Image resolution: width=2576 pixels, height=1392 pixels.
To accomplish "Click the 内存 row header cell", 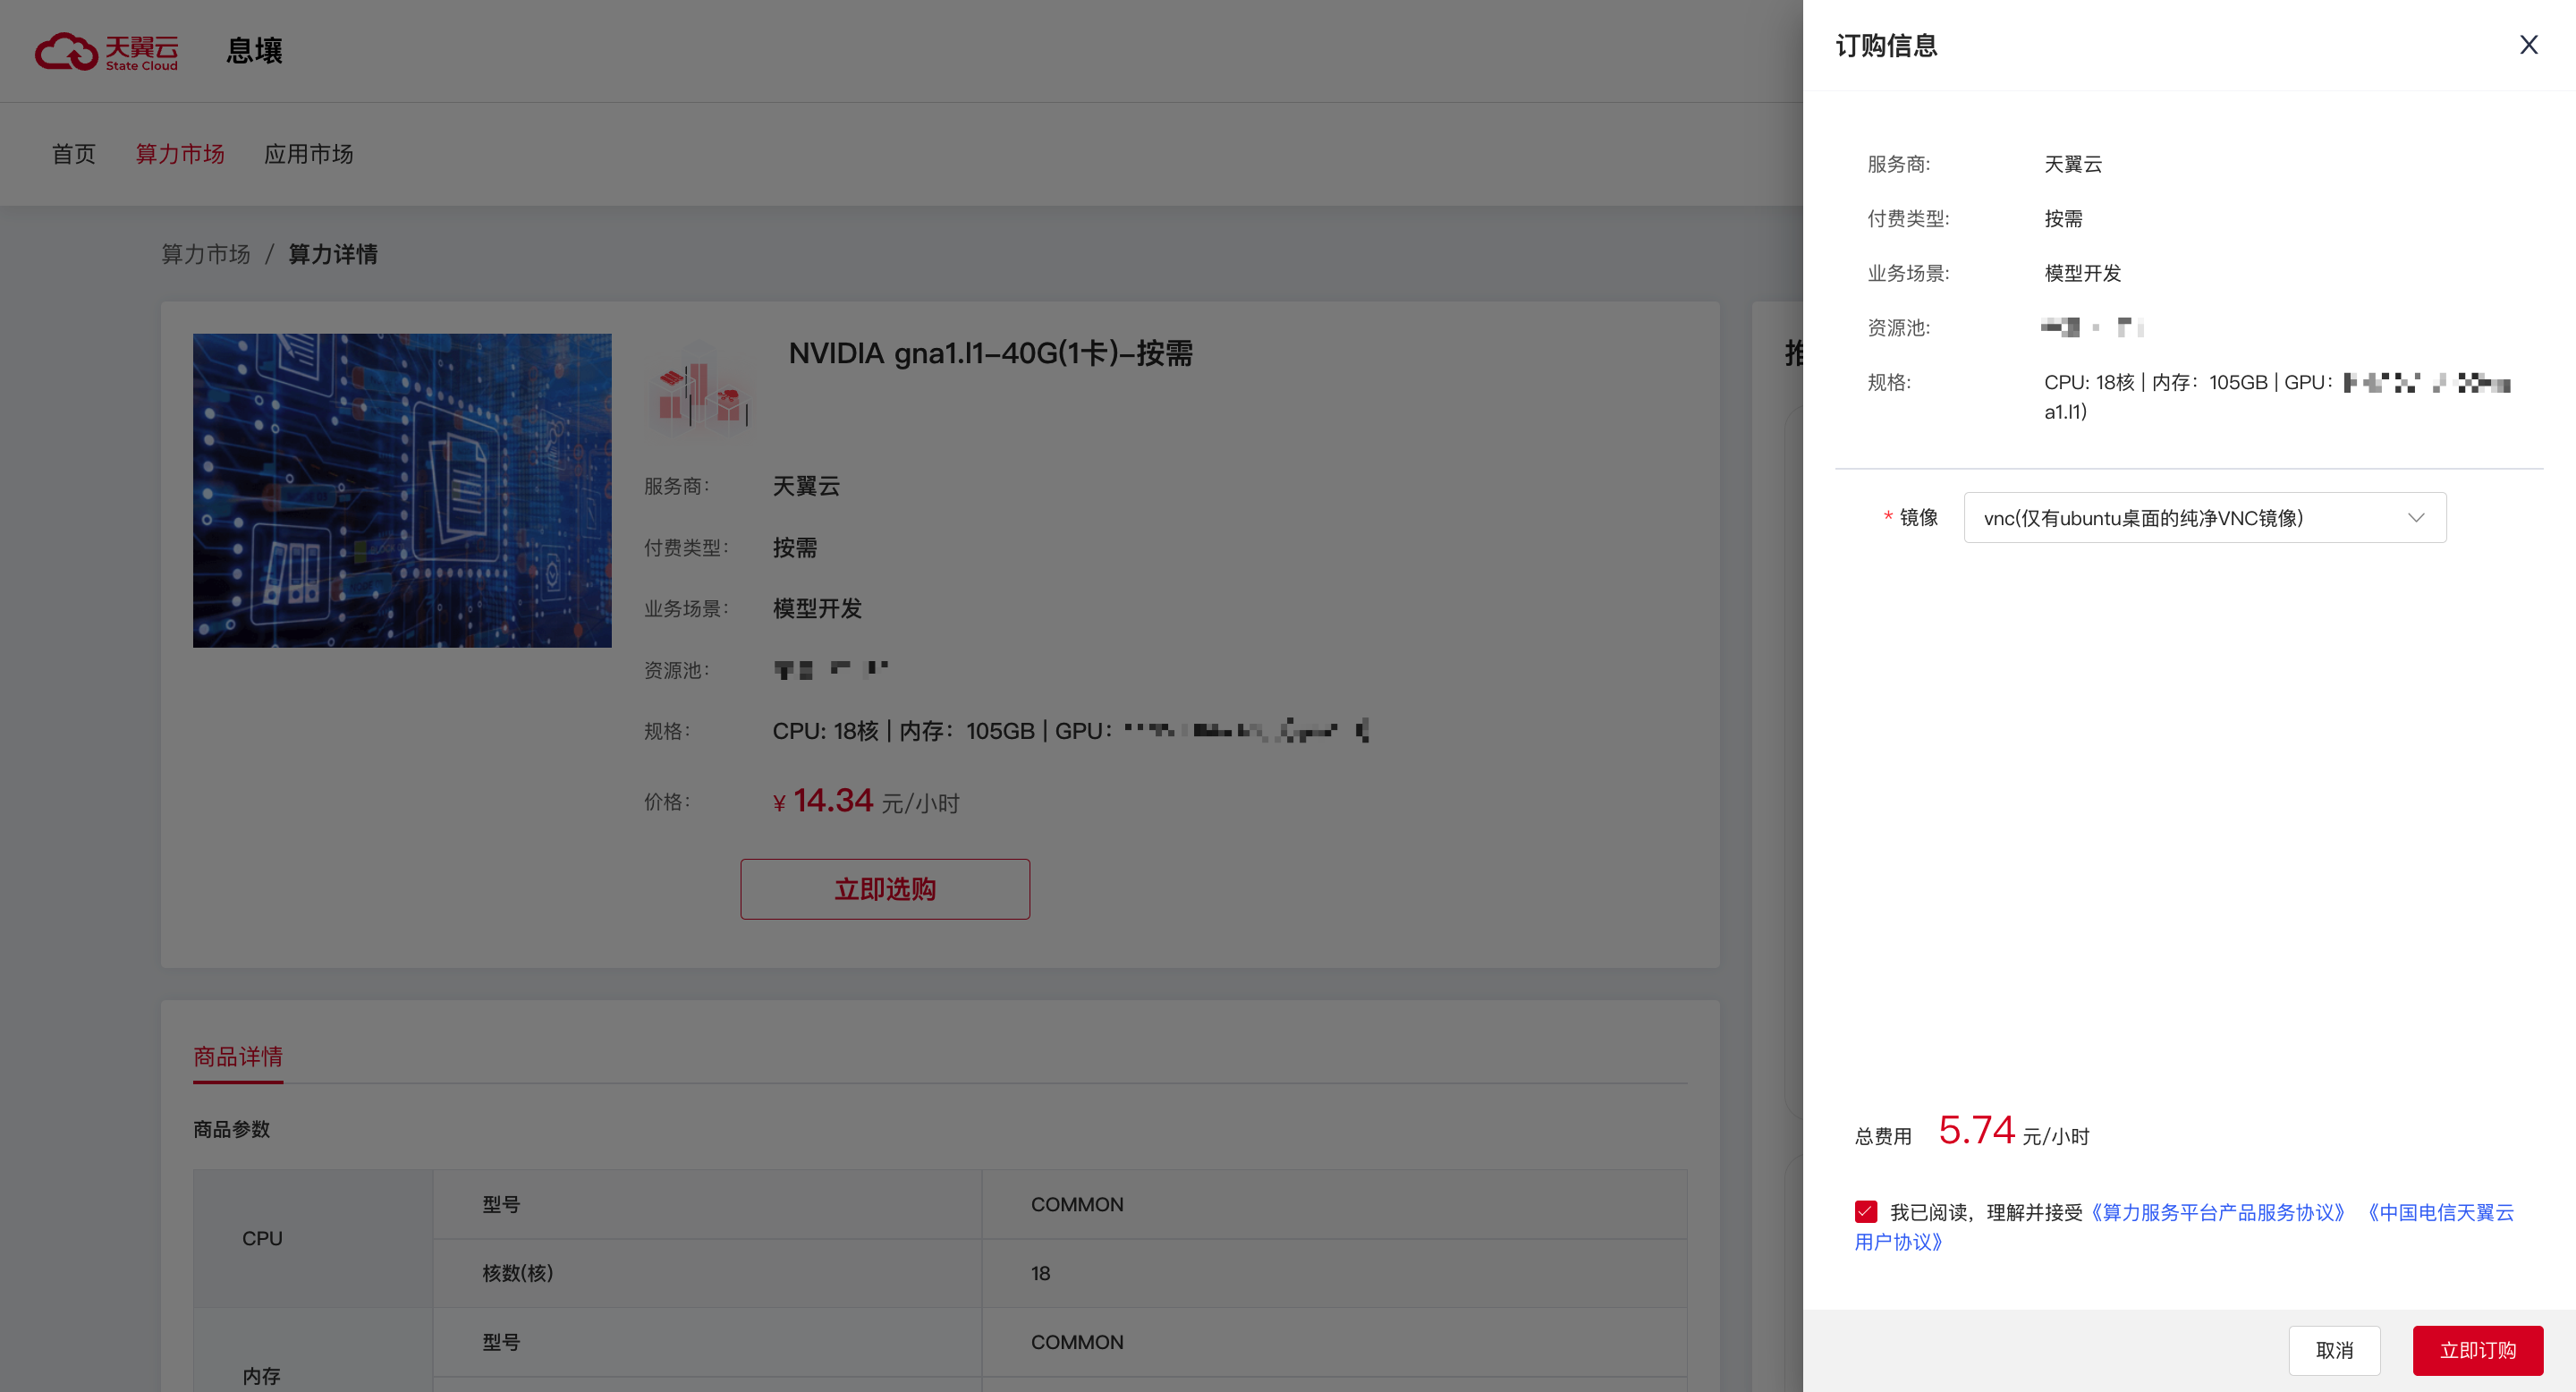I will (313, 1350).
